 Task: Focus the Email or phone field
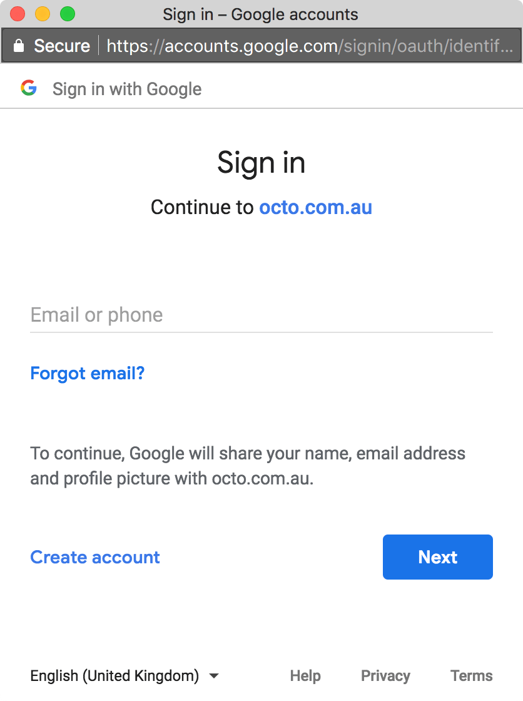coord(261,315)
